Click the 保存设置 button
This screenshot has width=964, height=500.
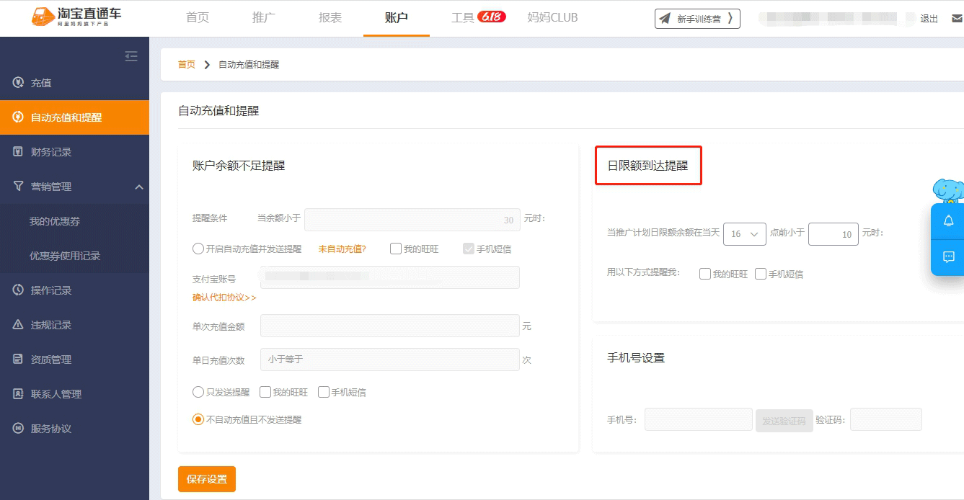tap(207, 479)
